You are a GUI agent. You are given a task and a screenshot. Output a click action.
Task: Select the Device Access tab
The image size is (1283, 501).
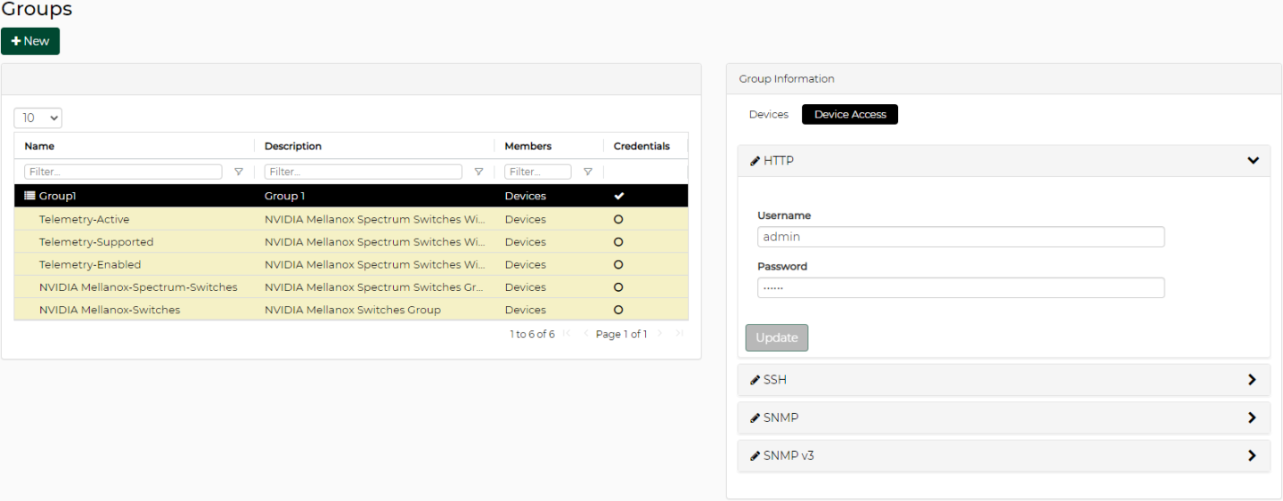(x=849, y=114)
